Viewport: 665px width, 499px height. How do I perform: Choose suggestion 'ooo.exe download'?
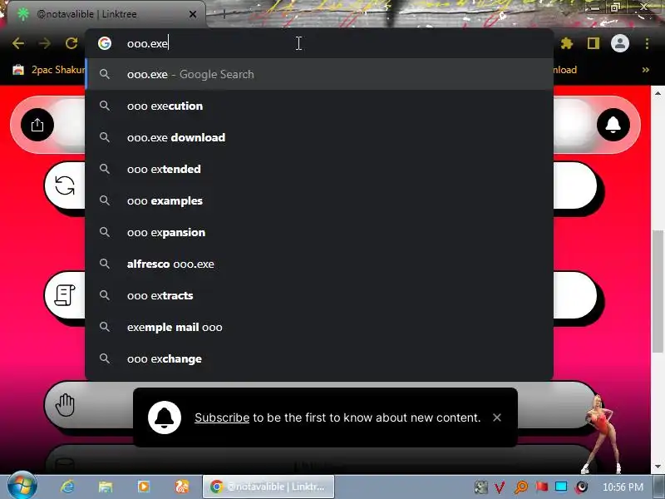tap(319, 137)
